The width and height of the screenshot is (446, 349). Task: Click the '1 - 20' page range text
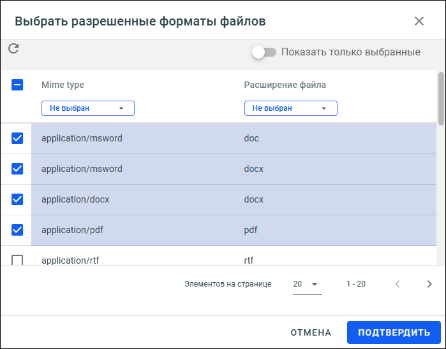[x=356, y=284]
